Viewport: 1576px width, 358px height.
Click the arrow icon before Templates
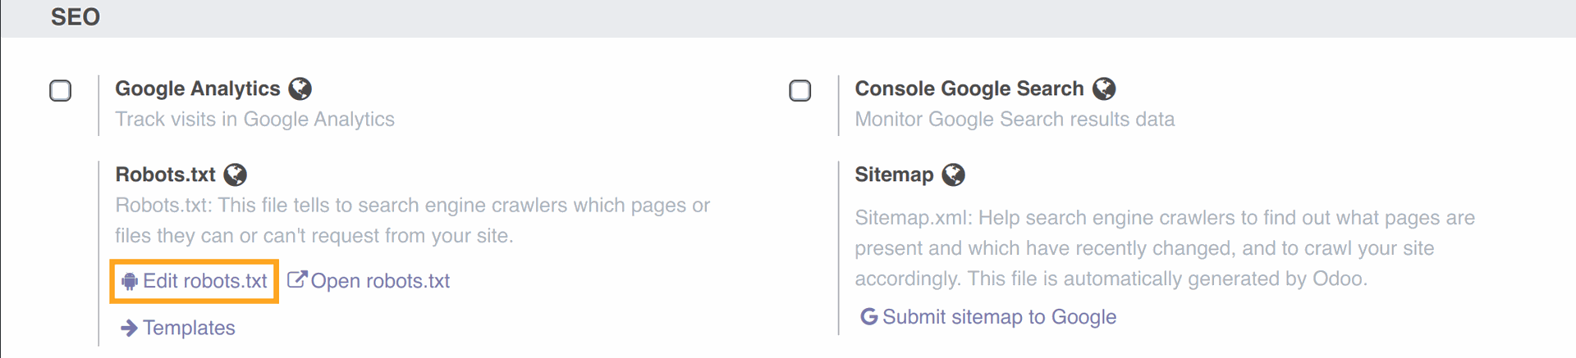click(129, 329)
